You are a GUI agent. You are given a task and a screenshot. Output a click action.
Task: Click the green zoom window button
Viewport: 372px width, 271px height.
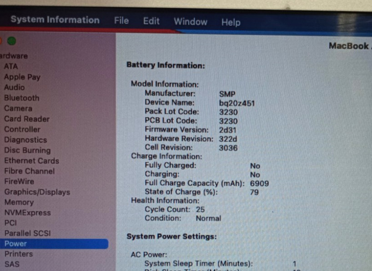coord(12,41)
